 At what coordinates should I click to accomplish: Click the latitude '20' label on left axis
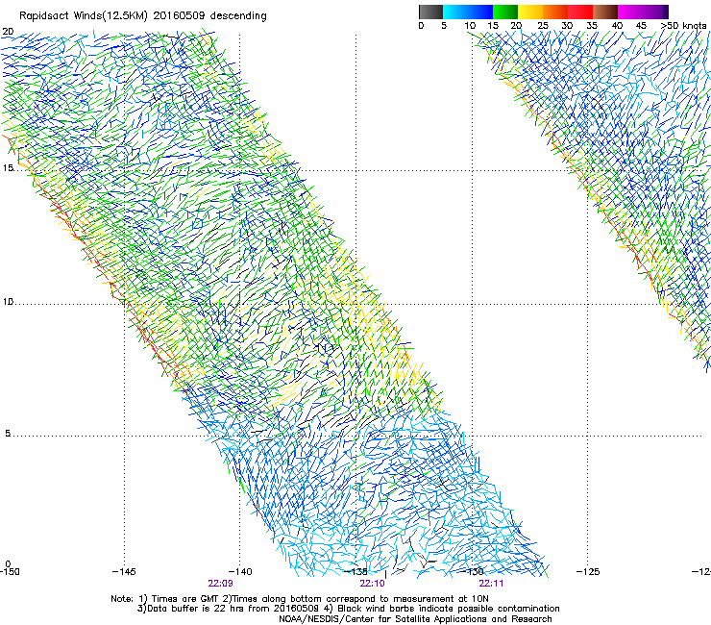coord(8,32)
